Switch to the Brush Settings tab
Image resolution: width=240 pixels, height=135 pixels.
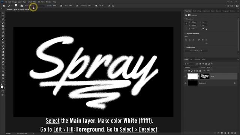click(197, 11)
